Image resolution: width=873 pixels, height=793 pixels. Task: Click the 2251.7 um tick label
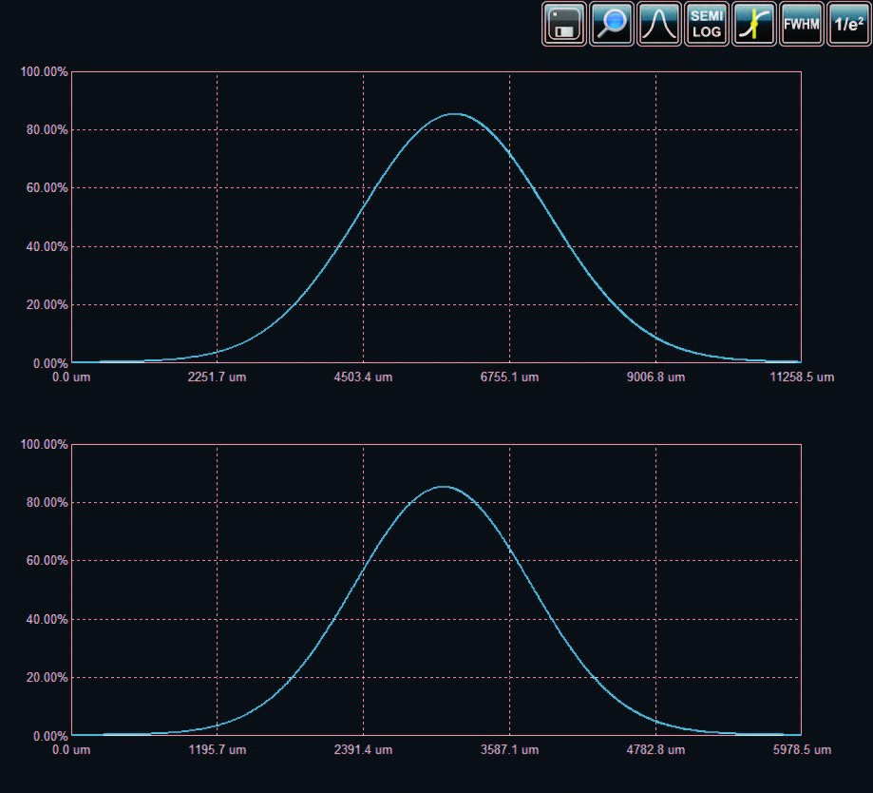[x=218, y=377]
